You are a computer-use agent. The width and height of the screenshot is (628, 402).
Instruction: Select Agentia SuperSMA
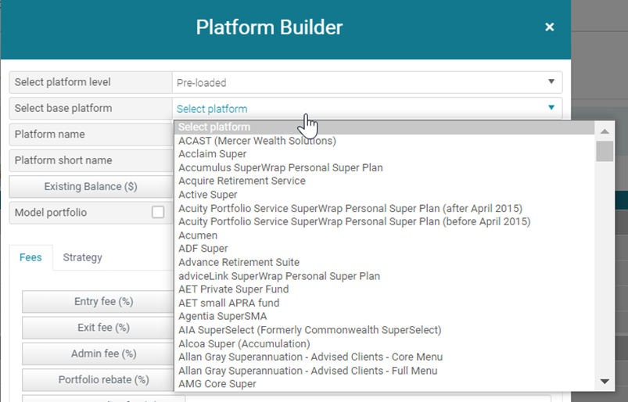click(385, 316)
